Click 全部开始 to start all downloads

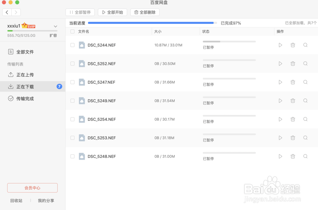113,12
